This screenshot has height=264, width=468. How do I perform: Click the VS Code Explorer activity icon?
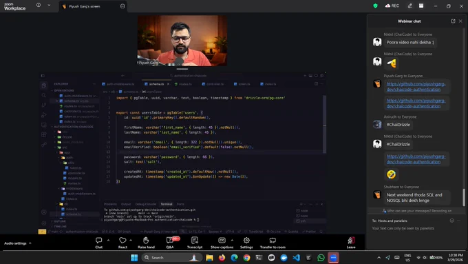(44, 85)
